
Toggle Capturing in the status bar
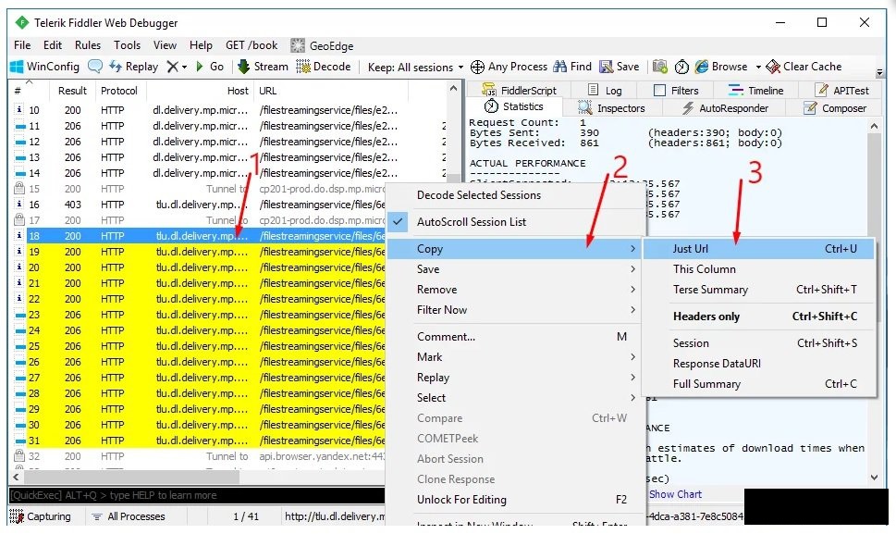(40, 516)
